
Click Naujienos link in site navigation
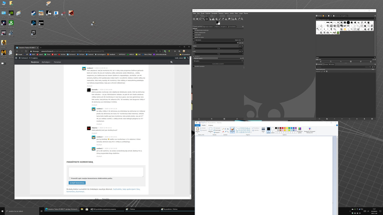coord(35,62)
